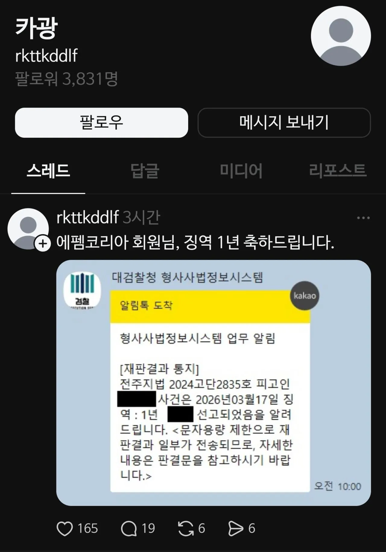The image size is (386, 552).
Task: Open the attached KakaoTalk notice image
Action: (214, 383)
